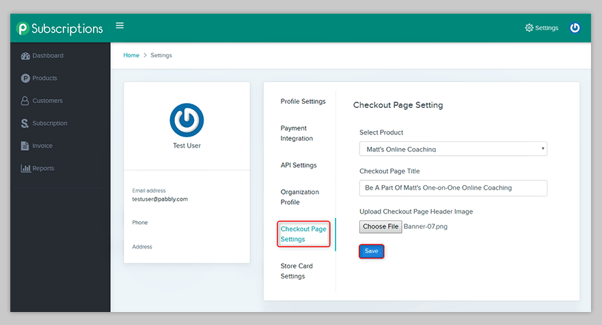The height and width of the screenshot is (325, 602).
Task: Click the Checkout Page Title label
Action: click(389, 171)
